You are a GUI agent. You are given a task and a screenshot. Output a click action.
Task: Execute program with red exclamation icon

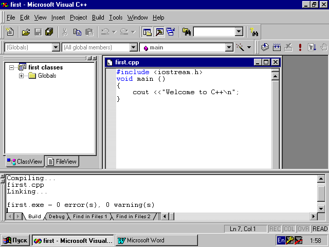point(300,47)
